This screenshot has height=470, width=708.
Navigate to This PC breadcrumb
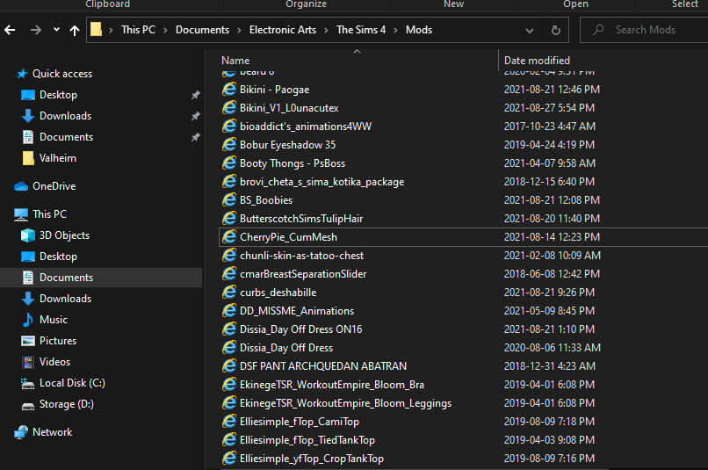pyautogui.click(x=138, y=30)
